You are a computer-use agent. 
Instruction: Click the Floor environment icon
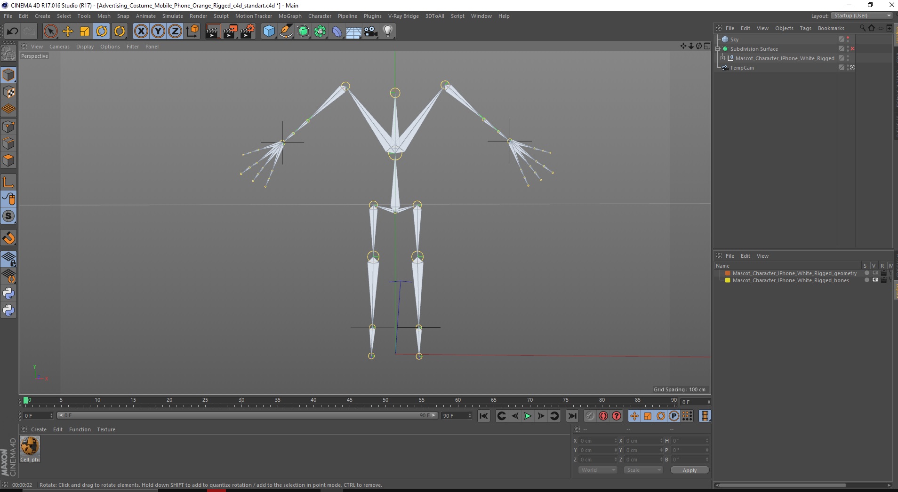(x=354, y=32)
